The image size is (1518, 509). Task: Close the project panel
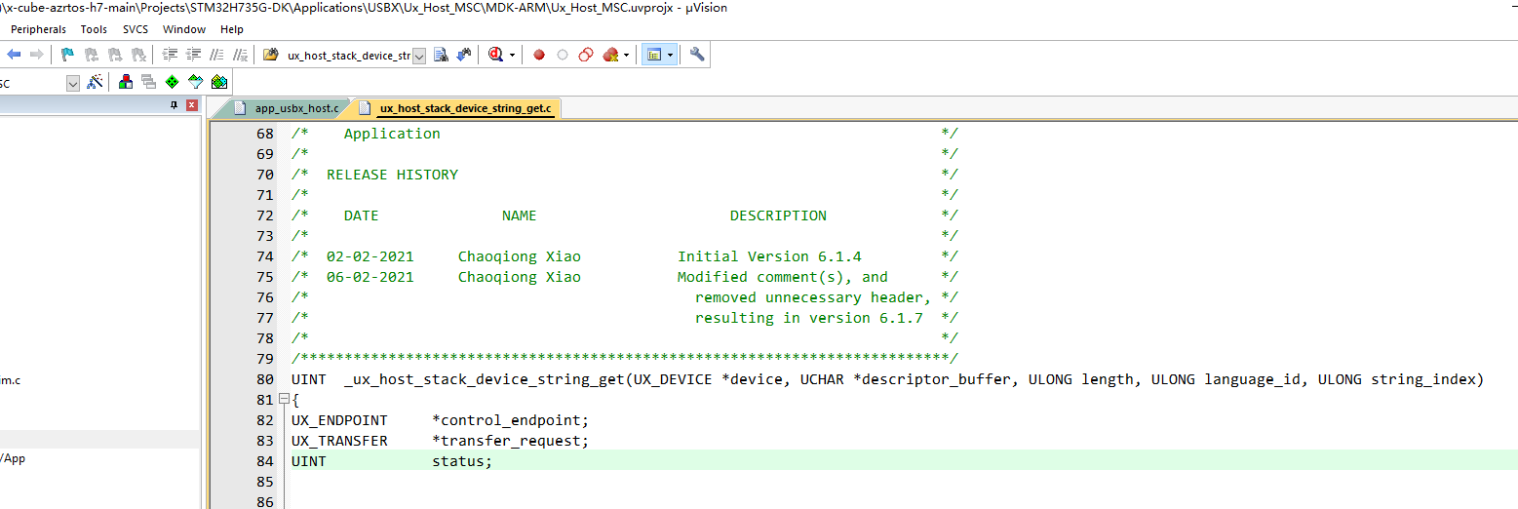(191, 104)
